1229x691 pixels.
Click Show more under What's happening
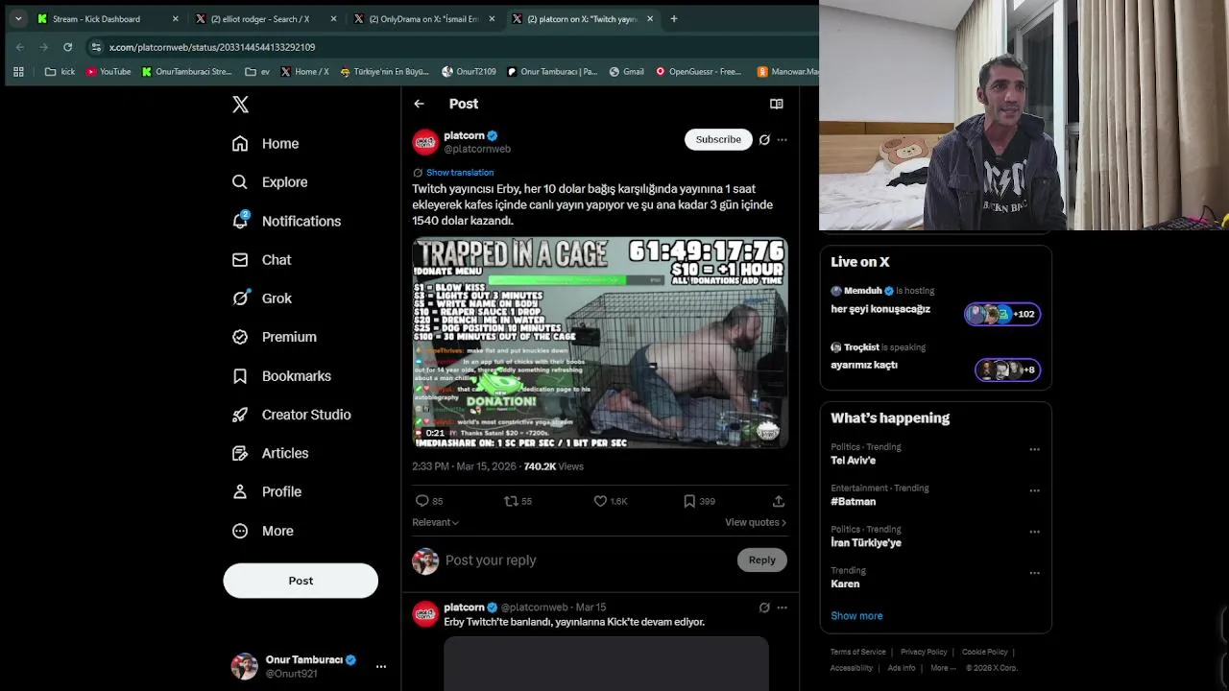(856, 616)
